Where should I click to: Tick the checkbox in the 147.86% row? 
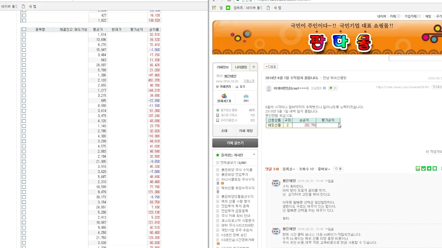click(x=24, y=75)
